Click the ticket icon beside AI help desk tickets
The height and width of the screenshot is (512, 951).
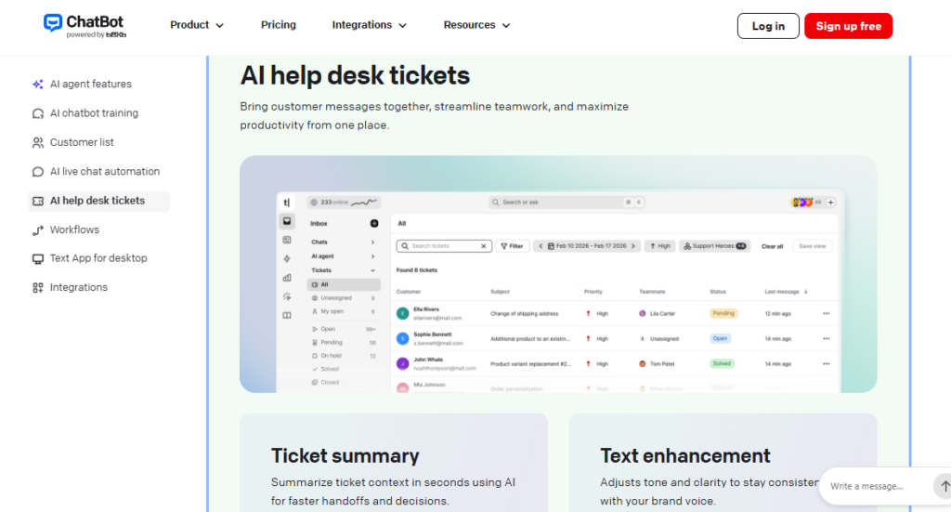click(x=37, y=201)
